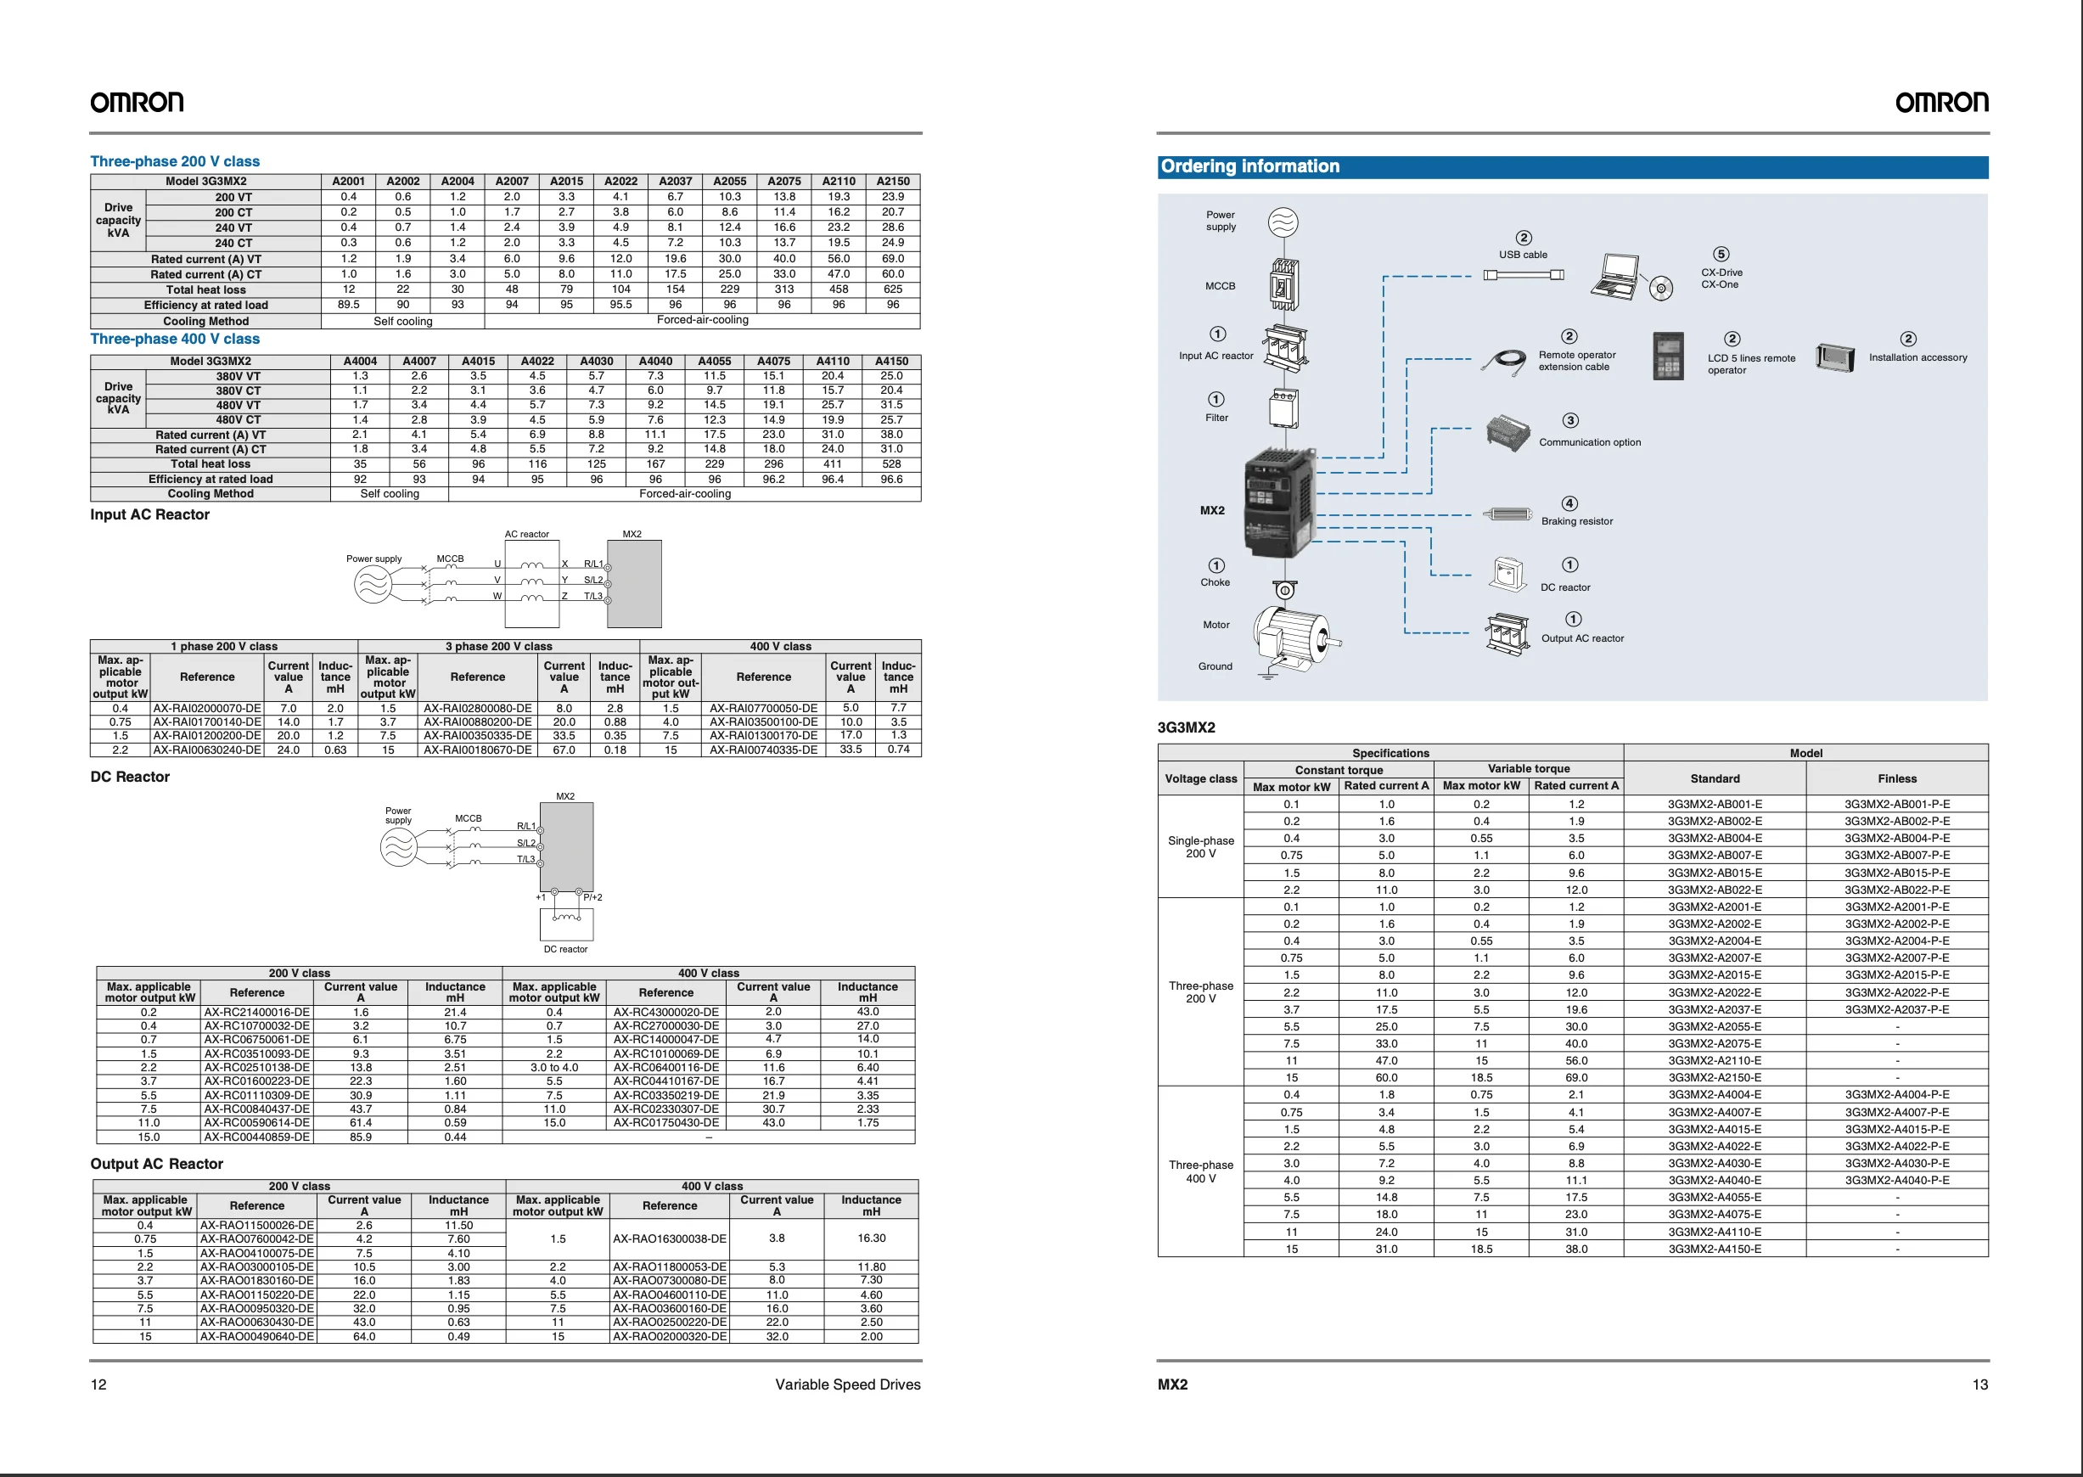
Task: Click the Three-phase 400 V class heading
Action: click(x=175, y=339)
